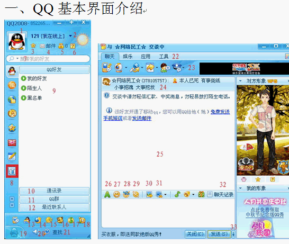Click the yellow question mark icon in main panel
The height and width of the screenshot is (244, 289).
[73, 46]
